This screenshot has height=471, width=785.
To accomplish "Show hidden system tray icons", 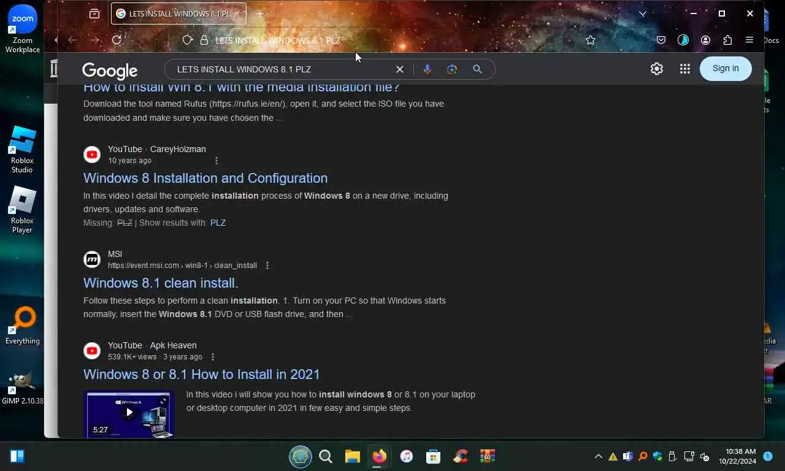I will coord(598,456).
